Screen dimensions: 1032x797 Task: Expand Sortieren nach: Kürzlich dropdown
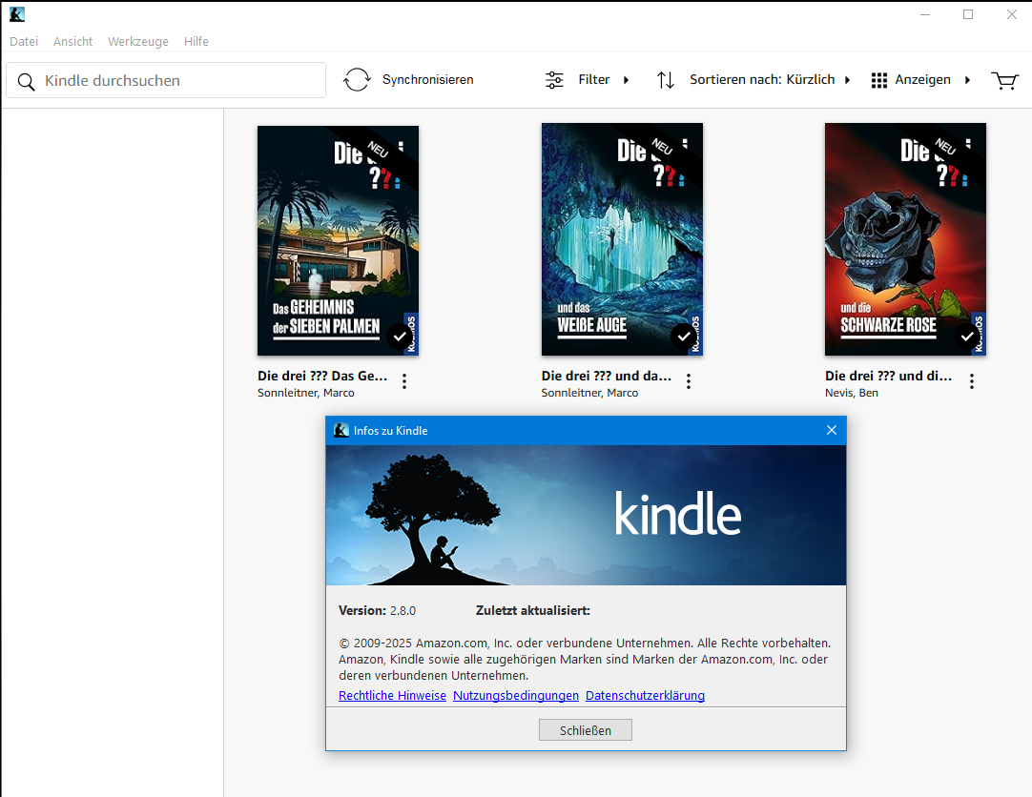pyautogui.click(x=847, y=80)
